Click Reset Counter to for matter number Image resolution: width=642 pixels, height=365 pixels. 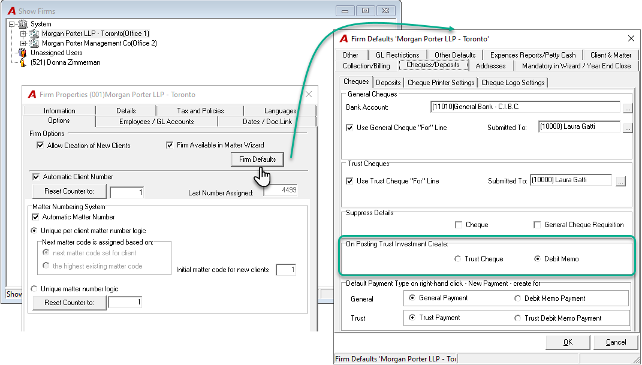(69, 303)
